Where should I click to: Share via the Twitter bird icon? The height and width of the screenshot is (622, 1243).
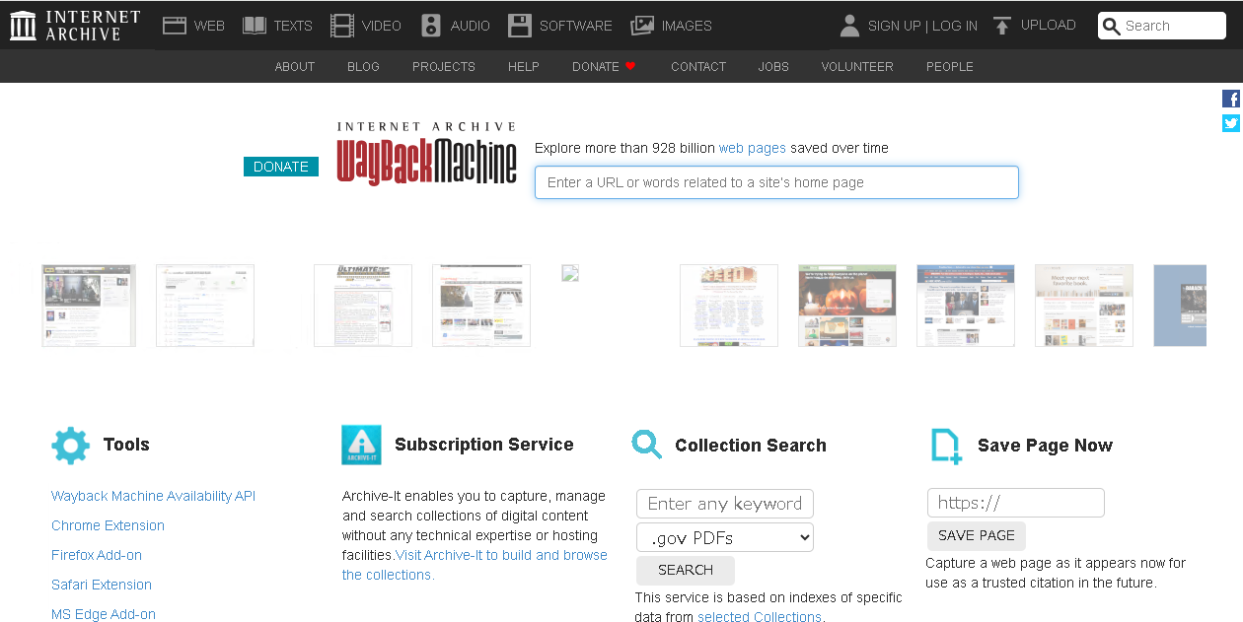pos(1231,123)
